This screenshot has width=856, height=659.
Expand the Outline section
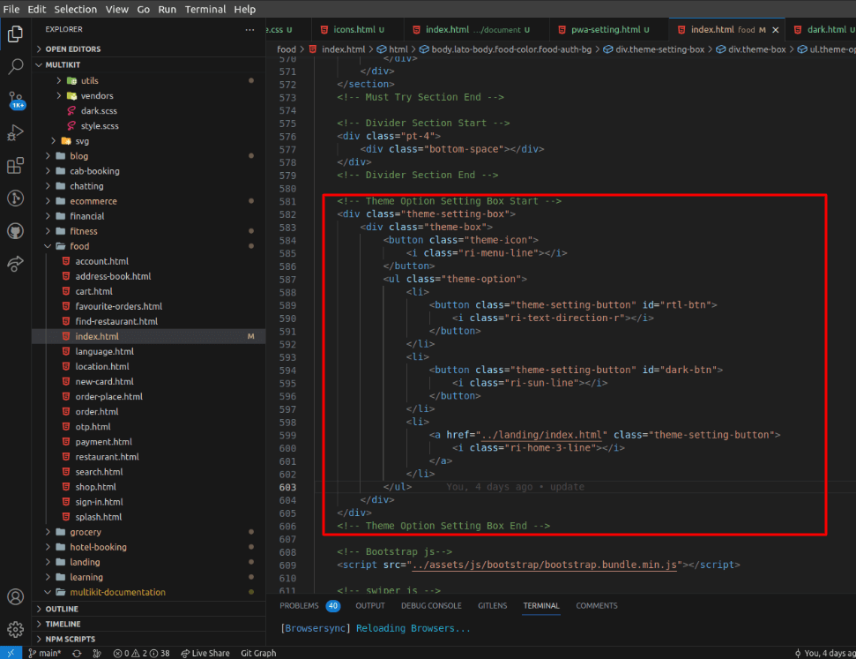[x=62, y=609]
